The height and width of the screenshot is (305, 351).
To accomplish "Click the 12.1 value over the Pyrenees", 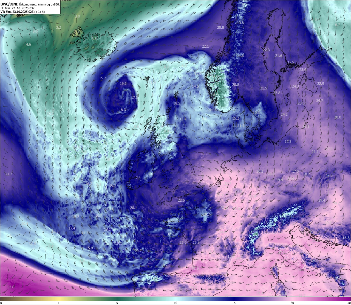I will [209, 279].
